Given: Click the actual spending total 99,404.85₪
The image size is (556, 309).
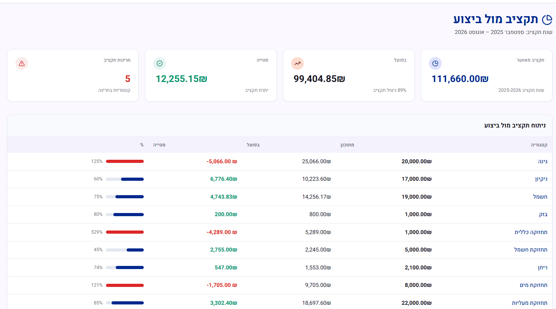Looking at the screenshot, I should click(319, 79).
